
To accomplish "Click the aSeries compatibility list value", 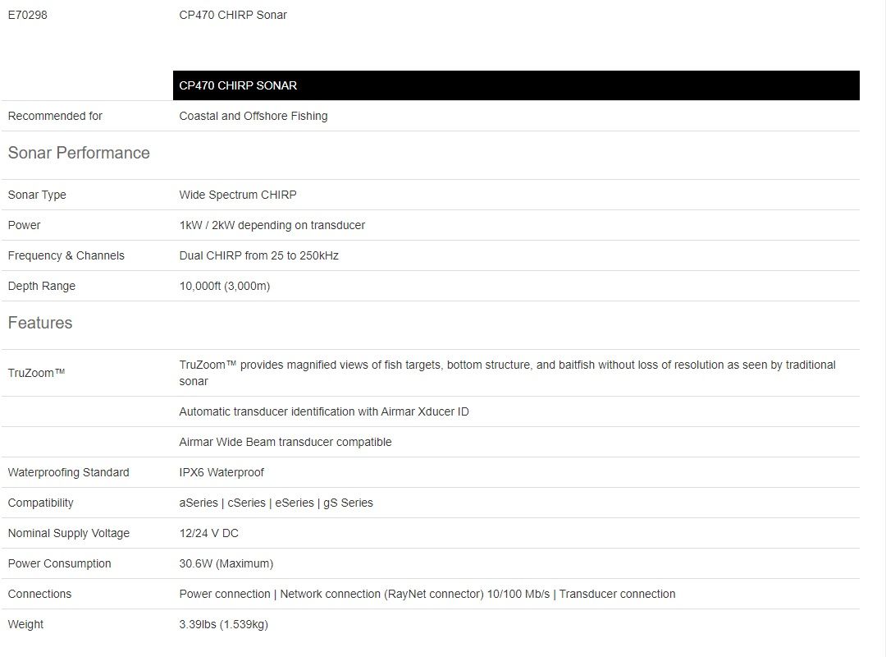I will 276,503.
